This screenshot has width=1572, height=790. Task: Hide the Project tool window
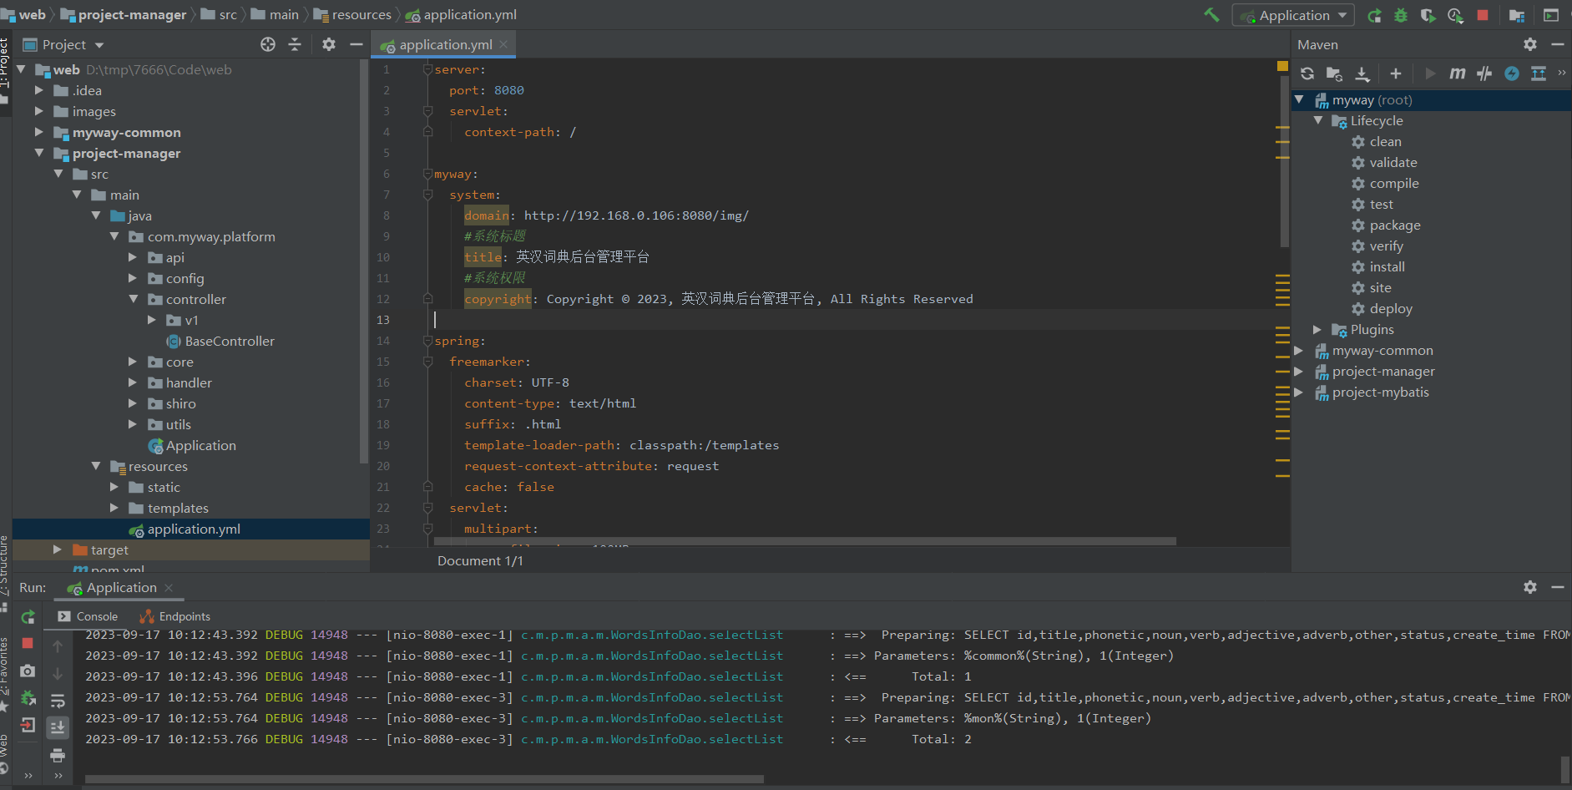coord(356,44)
